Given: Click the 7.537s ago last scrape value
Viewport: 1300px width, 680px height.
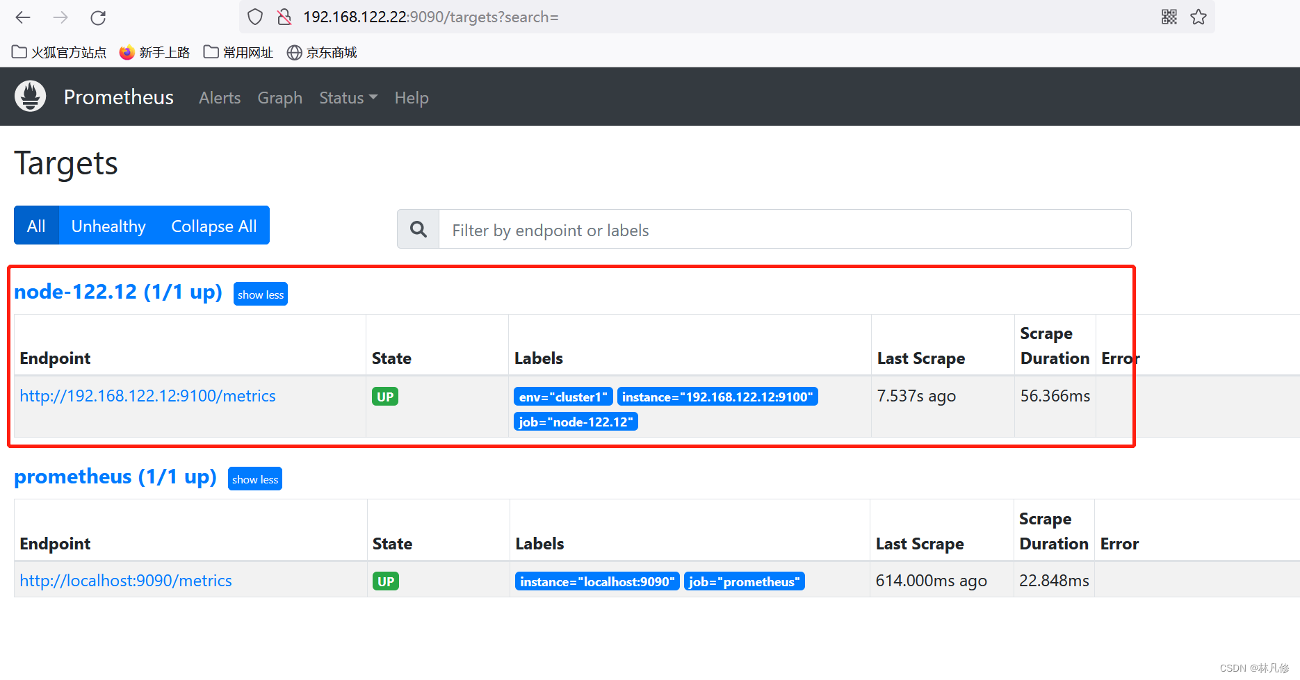Looking at the screenshot, I should click(916, 396).
